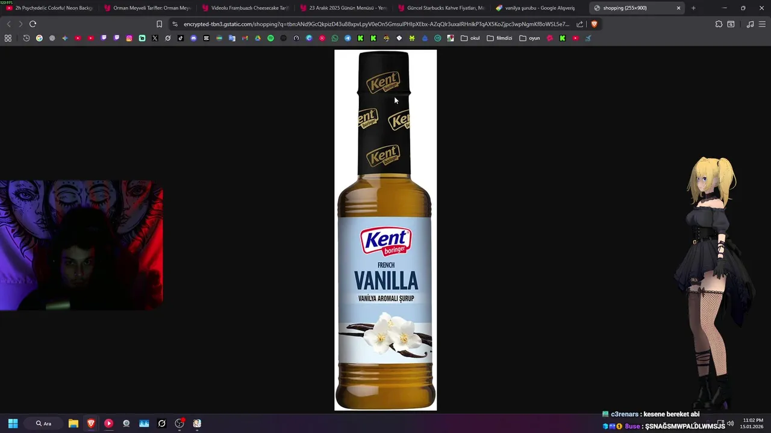771x433 pixels.
Task: Bookmark this page with the bookmark icon
Action: 159,24
